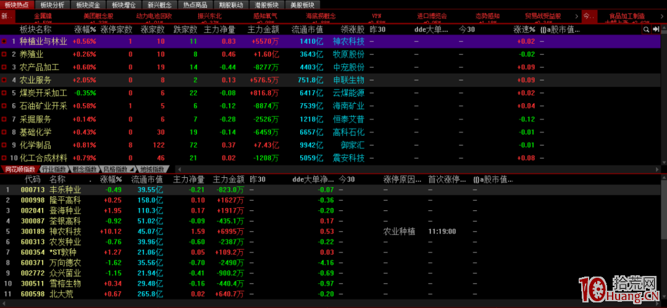
Task: Click the red marker icon beside 农产品加工
Action: coord(4,67)
